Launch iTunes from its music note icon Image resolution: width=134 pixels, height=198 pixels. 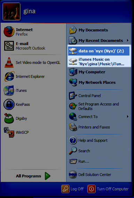click(9, 90)
